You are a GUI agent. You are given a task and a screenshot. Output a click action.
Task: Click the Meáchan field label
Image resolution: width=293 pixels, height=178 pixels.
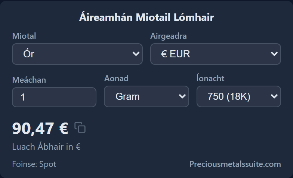[29, 80]
